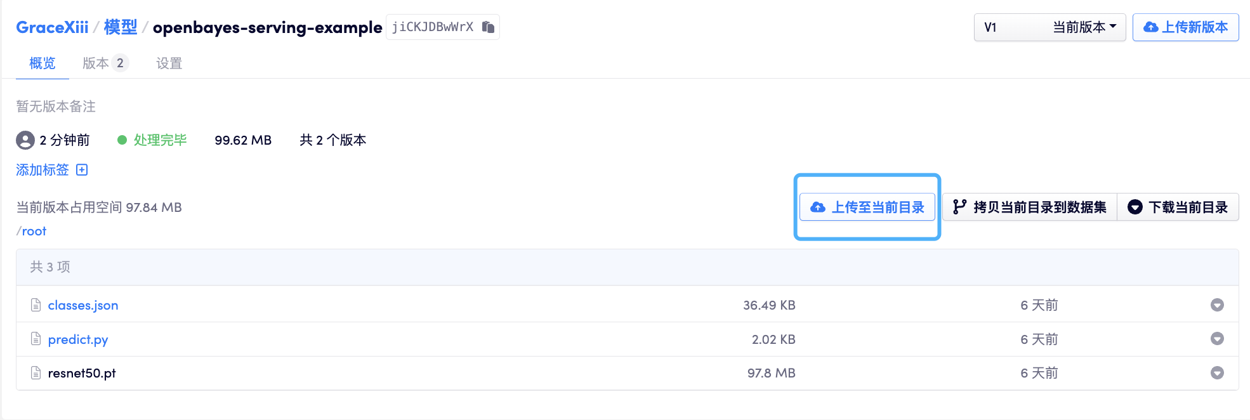
Task: Click 拷贝当前目录到数据集 button
Action: tap(1029, 207)
